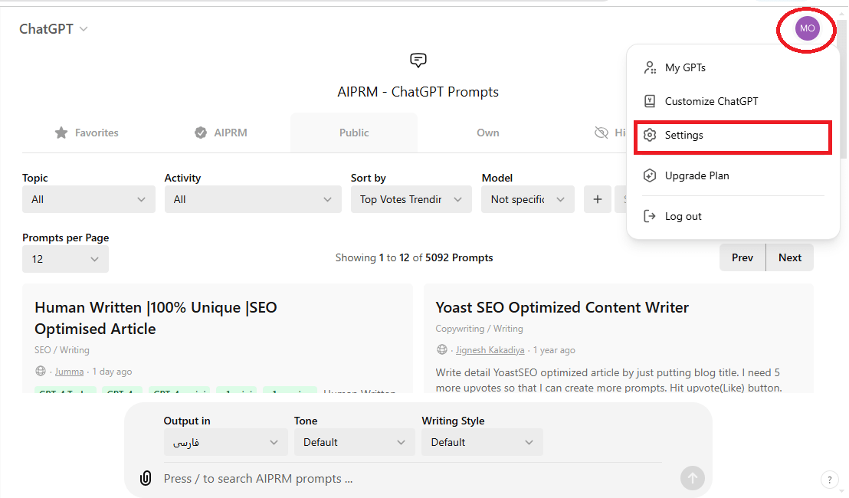Click the hidden eye-slash tab icon
The width and height of the screenshot is (849, 498).
coord(601,133)
